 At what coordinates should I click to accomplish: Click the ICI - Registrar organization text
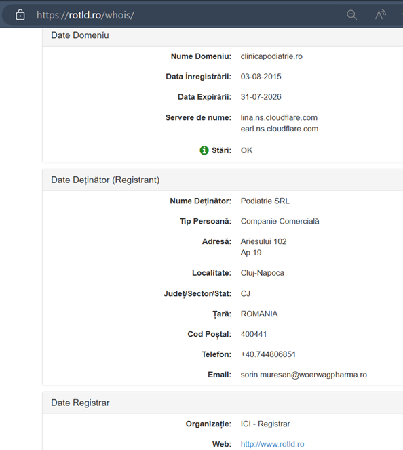265,424
